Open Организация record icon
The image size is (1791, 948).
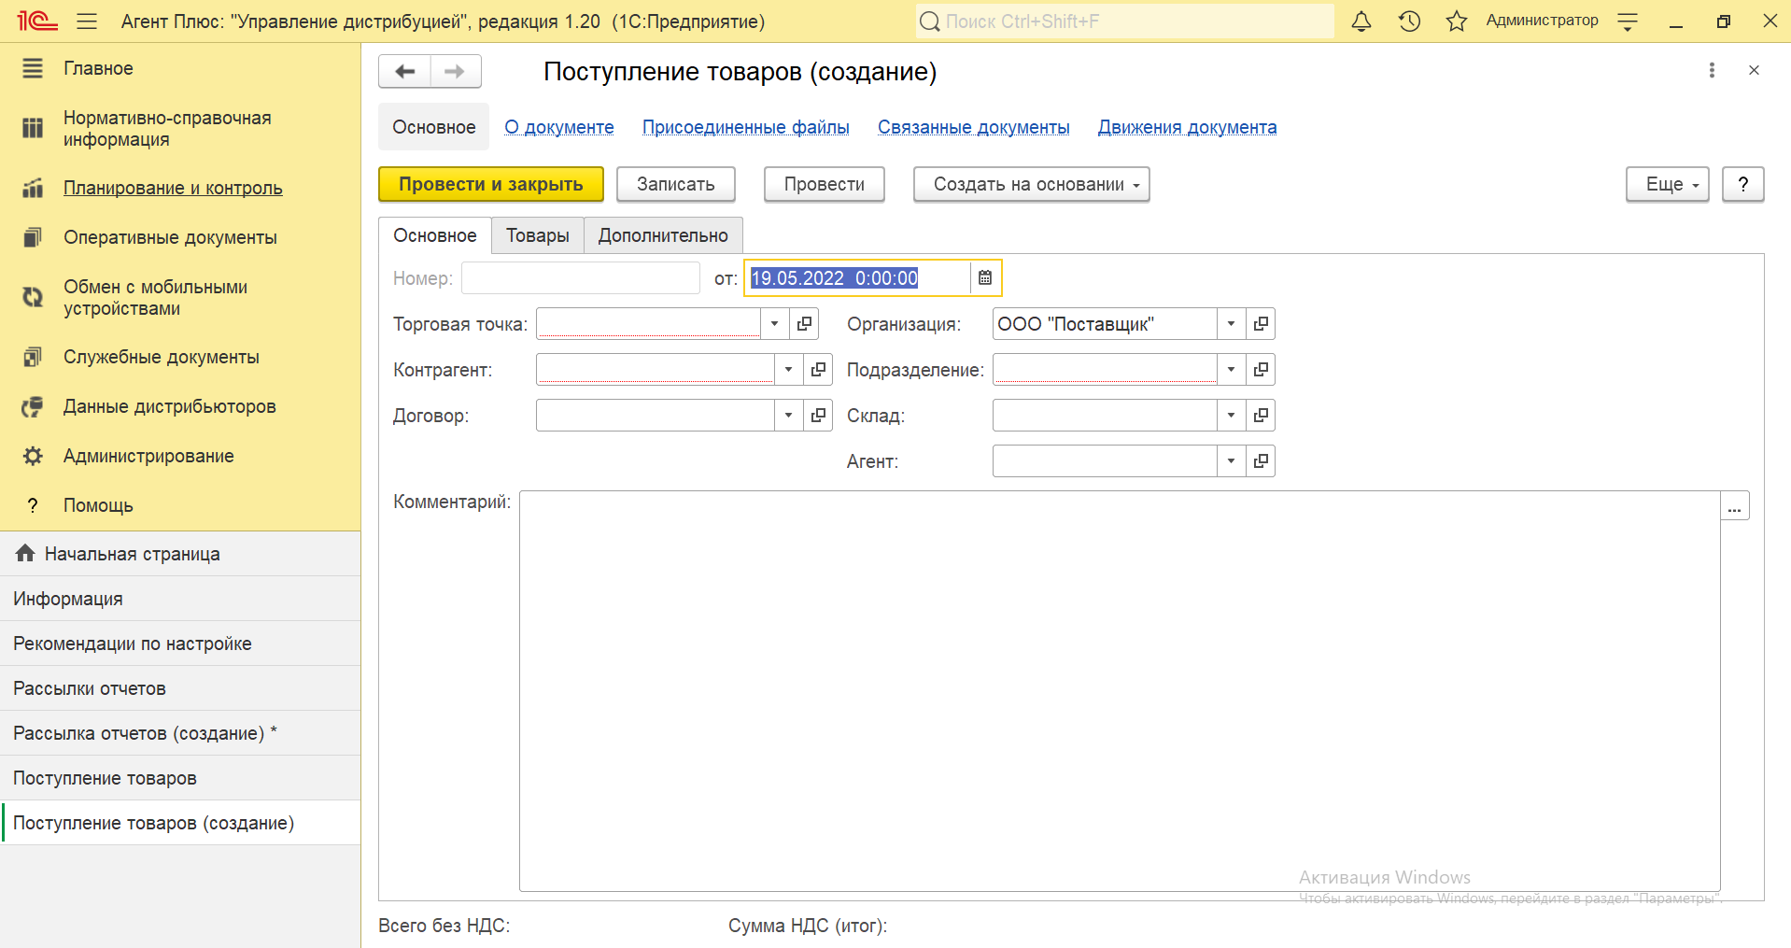[x=1261, y=324]
